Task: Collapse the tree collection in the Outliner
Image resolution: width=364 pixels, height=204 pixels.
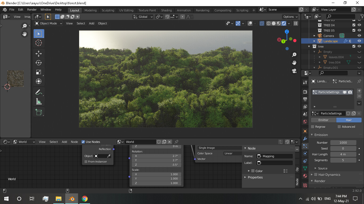Action: click(309, 46)
